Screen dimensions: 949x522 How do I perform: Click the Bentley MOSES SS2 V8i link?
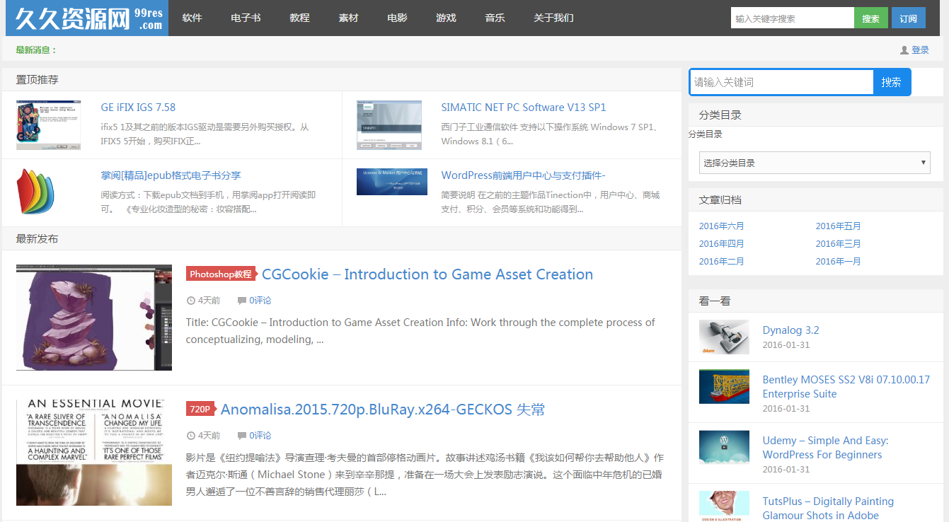coord(846,386)
